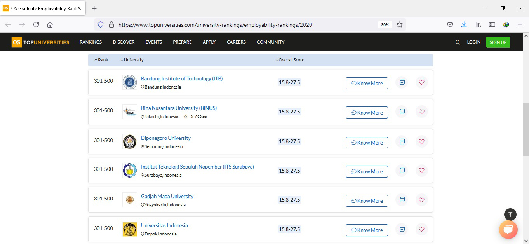Viewport: 529px width, 244px height.
Task: Click the QS TopUniversities logo
Action: coord(40,42)
